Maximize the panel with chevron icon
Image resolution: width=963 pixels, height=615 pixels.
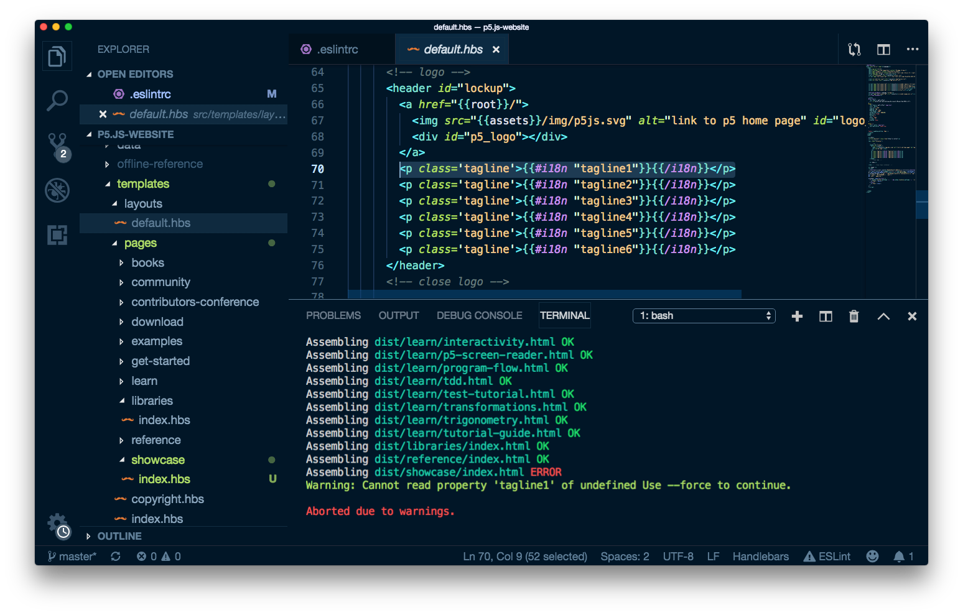tap(883, 316)
